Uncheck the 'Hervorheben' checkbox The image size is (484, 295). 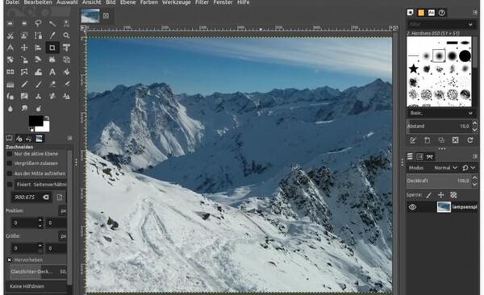9,260
